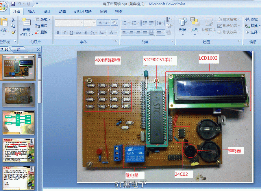
Task: Toggle center text alignment
Action: coord(131,33)
